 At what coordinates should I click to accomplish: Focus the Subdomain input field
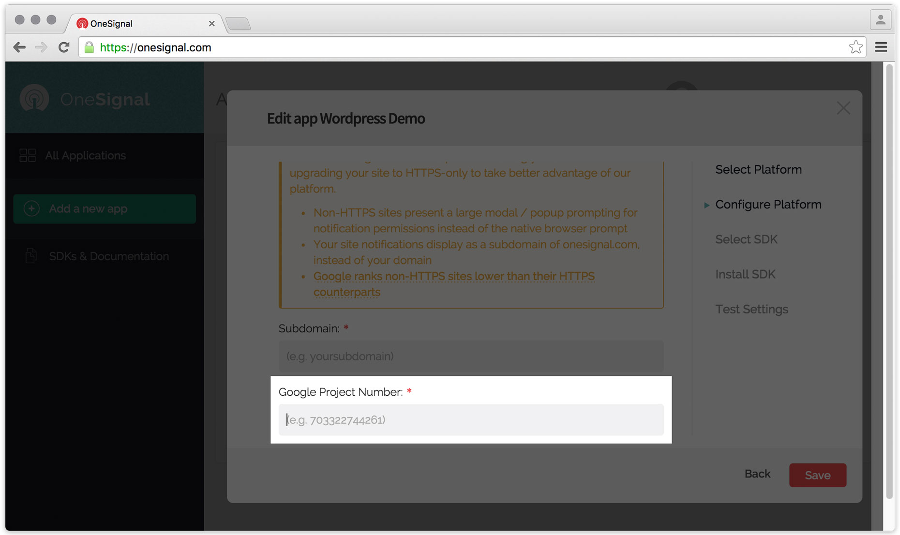(x=471, y=357)
